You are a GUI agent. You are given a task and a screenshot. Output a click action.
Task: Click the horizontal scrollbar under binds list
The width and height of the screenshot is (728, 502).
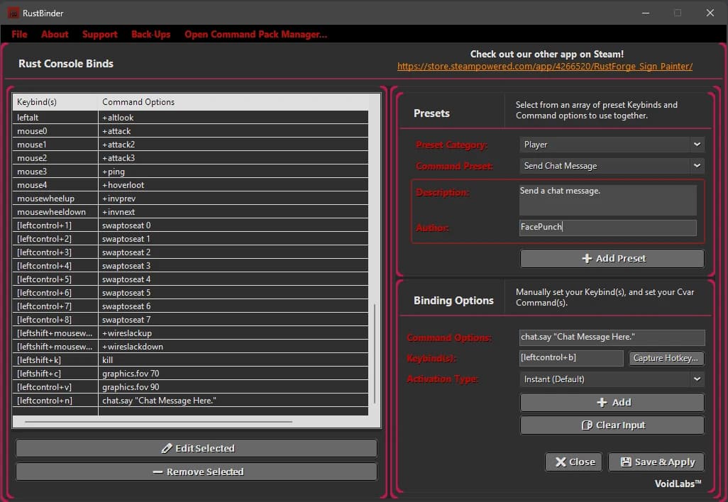pos(158,422)
